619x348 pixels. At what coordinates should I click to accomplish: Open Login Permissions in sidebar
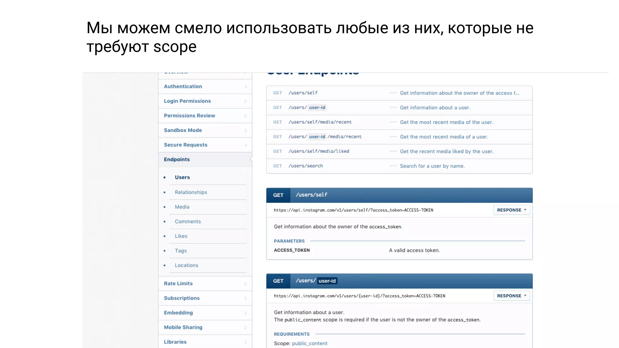coord(205,101)
